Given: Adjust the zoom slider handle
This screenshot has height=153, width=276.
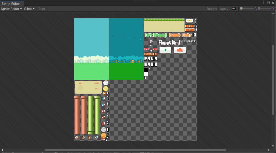Looking at the screenshot, I should (x=241, y=8).
